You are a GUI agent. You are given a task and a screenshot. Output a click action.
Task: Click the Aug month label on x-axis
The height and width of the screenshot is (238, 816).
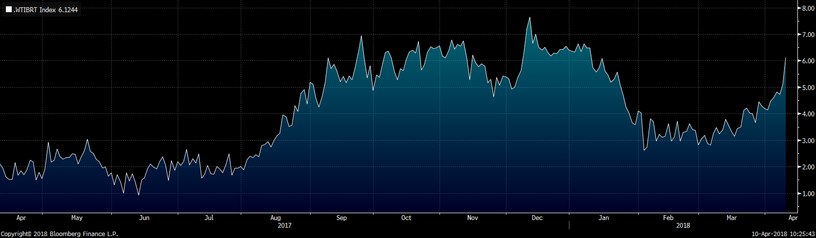[275, 218]
